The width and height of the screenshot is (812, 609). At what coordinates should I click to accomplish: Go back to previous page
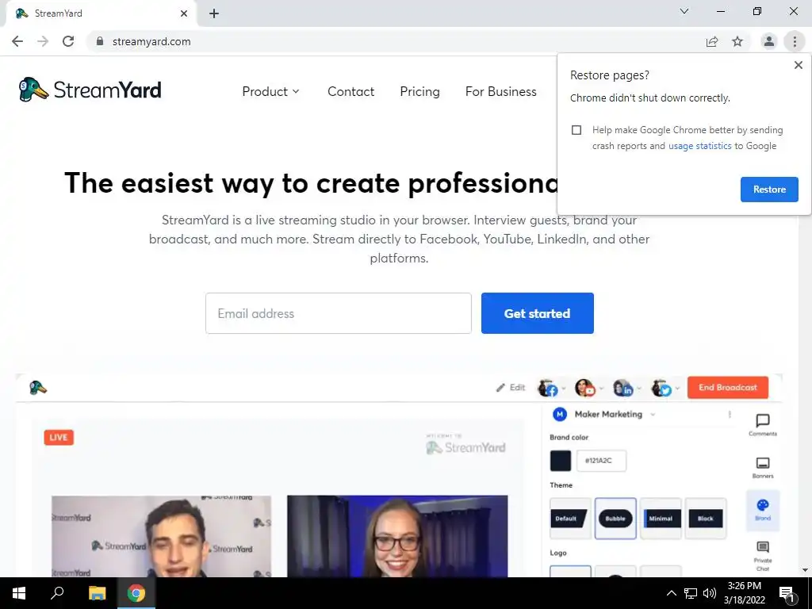click(x=17, y=41)
